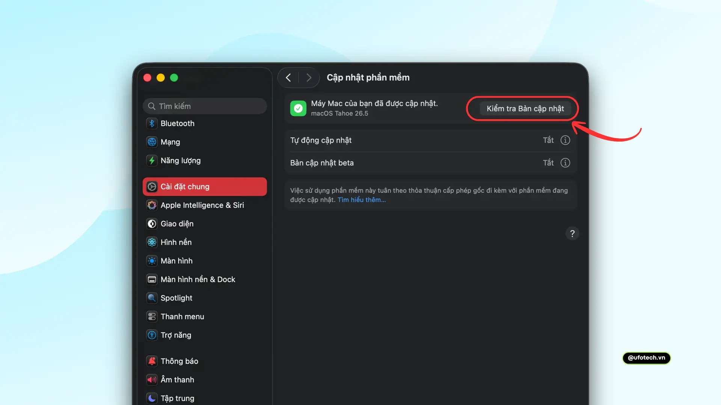This screenshot has width=721, height=405.
Task: Click the Năng lượng lightning bolt icon
Action: coord(152,160)
